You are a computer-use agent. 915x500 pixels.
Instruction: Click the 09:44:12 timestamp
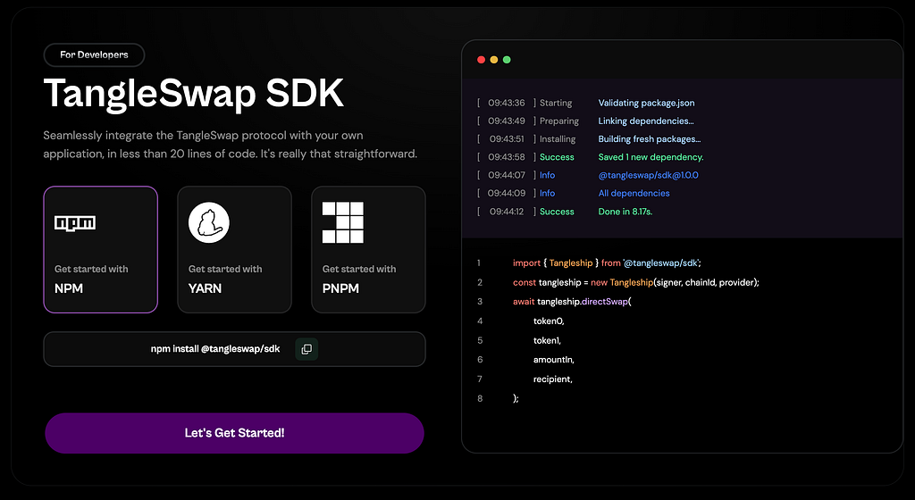[507, 212]
